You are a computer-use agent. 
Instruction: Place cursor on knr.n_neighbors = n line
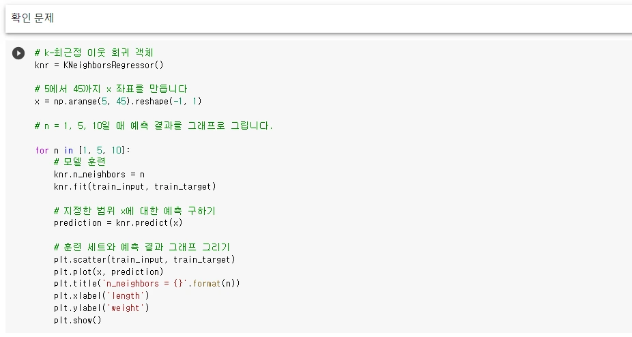(99, 175)
